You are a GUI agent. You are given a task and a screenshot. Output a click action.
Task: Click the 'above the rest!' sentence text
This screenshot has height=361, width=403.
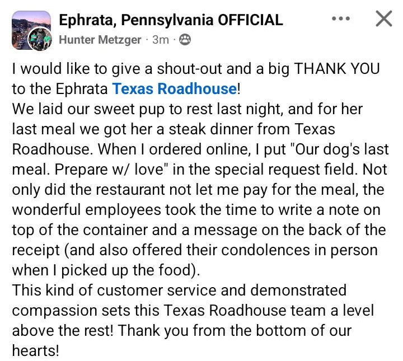pyautogui.click(x=63, y=331)
